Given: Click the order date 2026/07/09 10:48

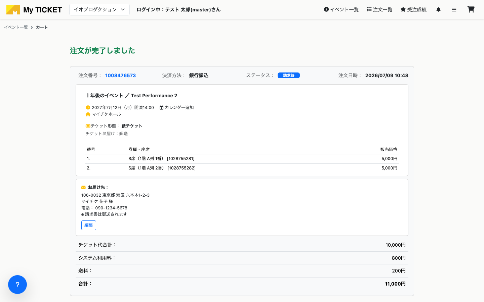Looking at the screenshot, I should pos(387,75).
